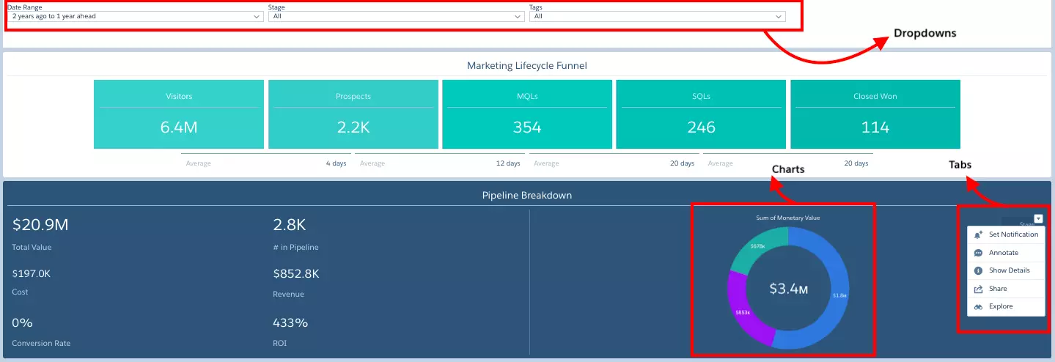Viewport: 1055px width, 362px height.
Task: Click the $852.8K Revenue metric
Action: click(296, 274)
